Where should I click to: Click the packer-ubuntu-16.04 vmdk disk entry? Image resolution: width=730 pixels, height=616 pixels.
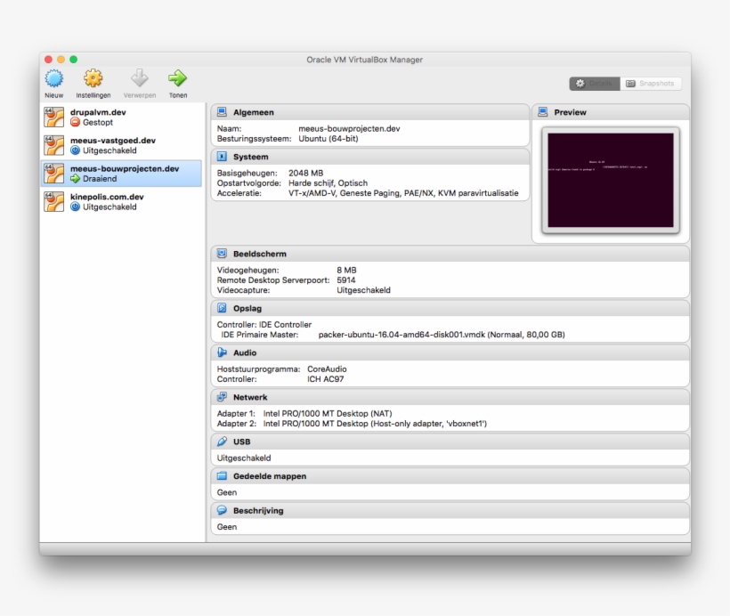tap(442, 335)
